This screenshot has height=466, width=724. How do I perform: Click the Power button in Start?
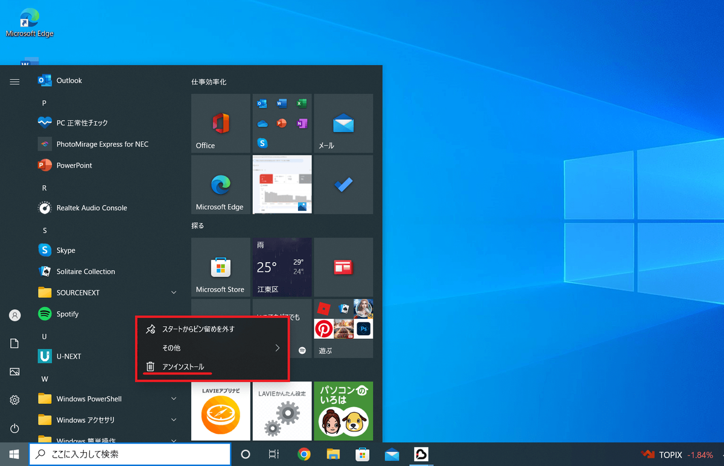tap(15, 429)
